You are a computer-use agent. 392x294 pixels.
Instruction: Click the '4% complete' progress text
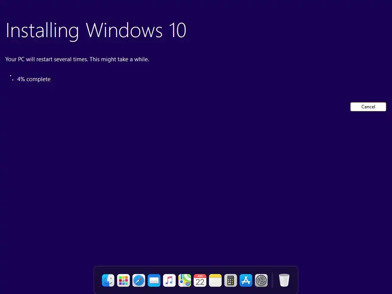34,79
